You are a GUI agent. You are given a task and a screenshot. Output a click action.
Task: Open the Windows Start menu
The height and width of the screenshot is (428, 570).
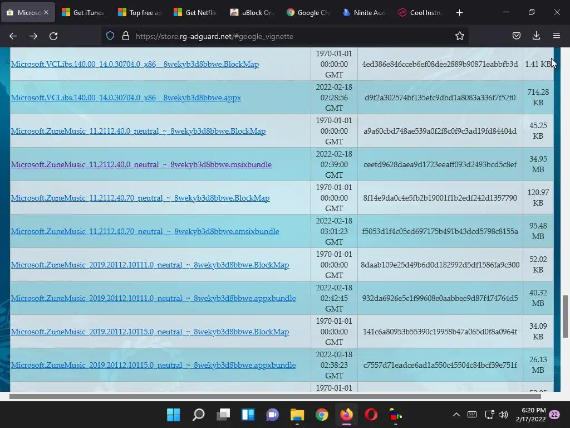tap(174, 415)
